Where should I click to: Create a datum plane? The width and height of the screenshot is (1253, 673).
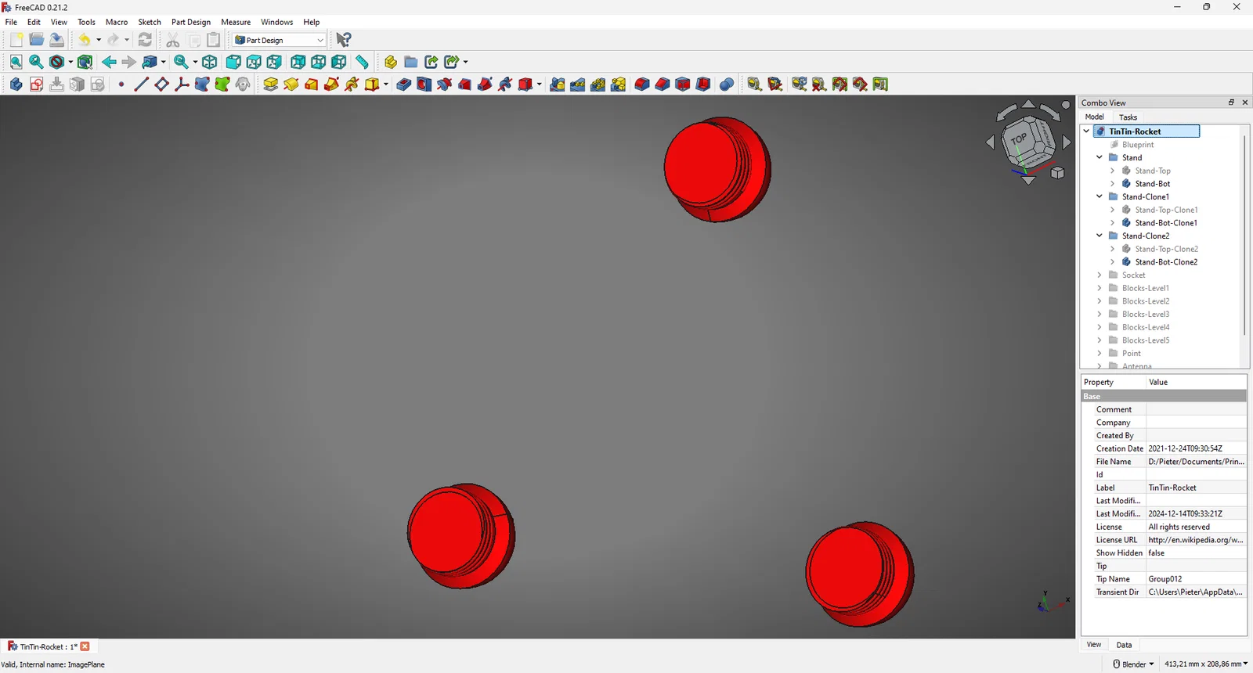pos(162,85)
